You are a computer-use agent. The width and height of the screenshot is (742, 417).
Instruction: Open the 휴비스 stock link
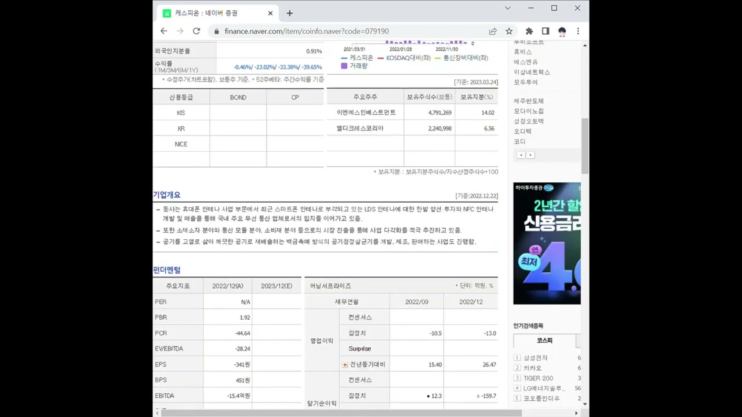click(x=522, y=52)
